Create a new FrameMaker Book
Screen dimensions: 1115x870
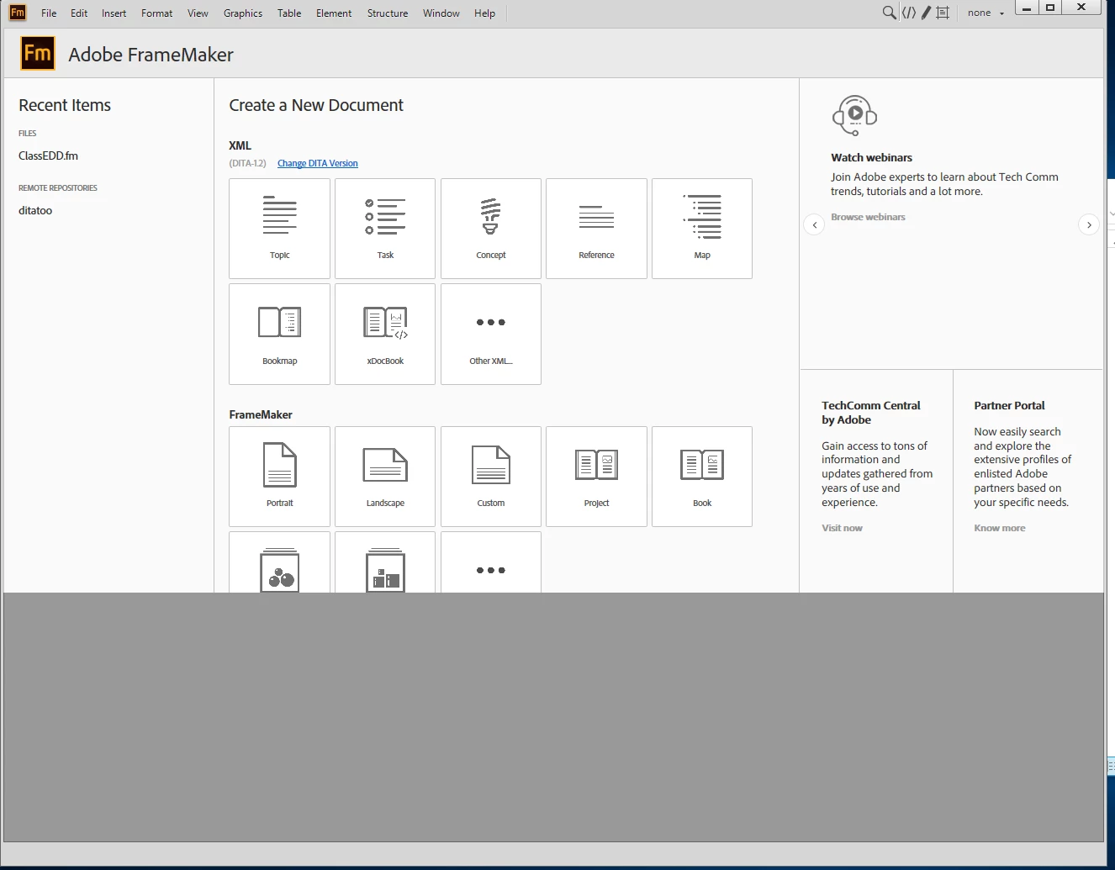[x=702, y=477]
